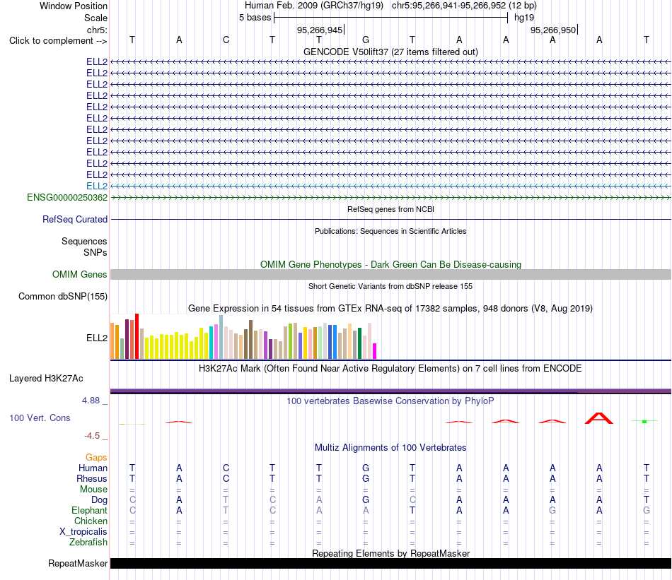Click the Layered H3K27Ac label

coord(46,379)
